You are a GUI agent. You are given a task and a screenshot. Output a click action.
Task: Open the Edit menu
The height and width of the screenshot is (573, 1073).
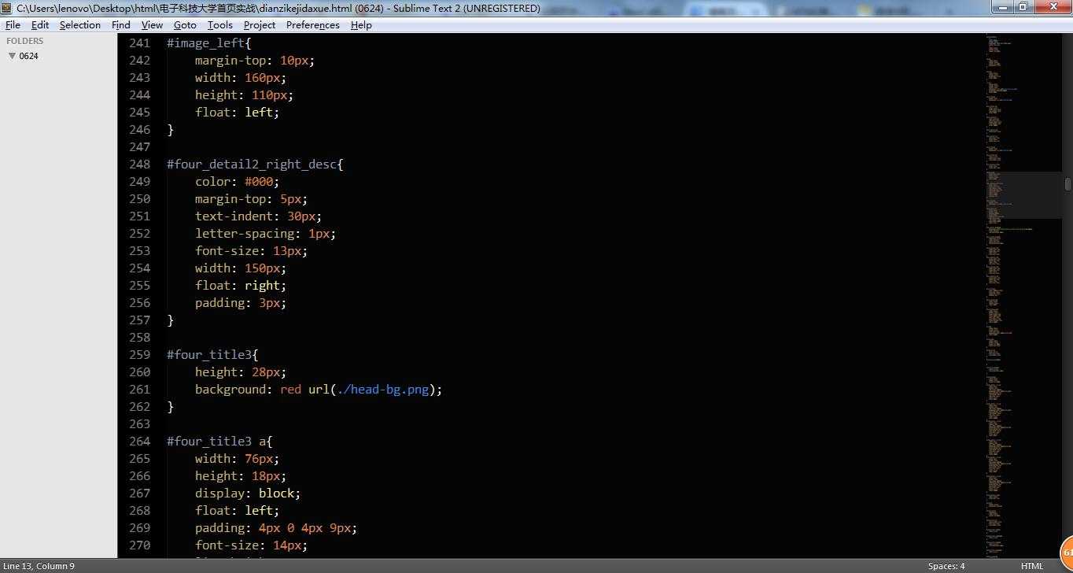click(x=40, y=25)
